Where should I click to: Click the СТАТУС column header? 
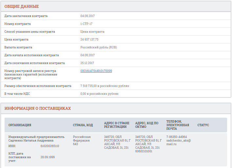pyautogui.click(x=203, y=125)
